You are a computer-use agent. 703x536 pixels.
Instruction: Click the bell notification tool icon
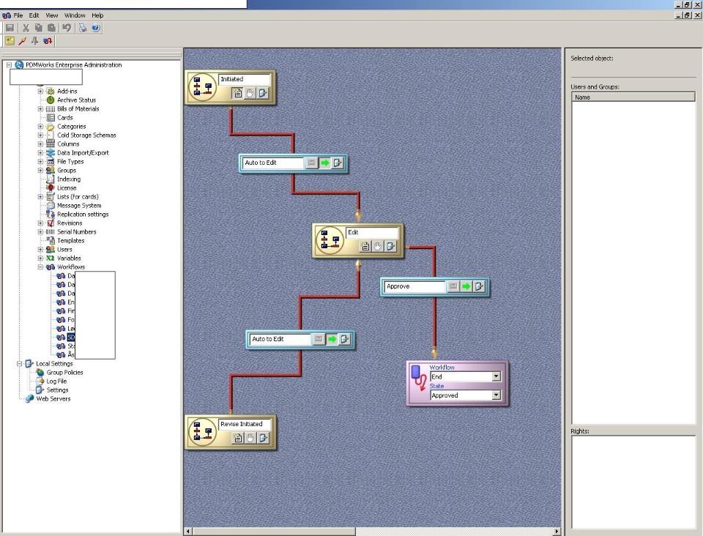34,41
